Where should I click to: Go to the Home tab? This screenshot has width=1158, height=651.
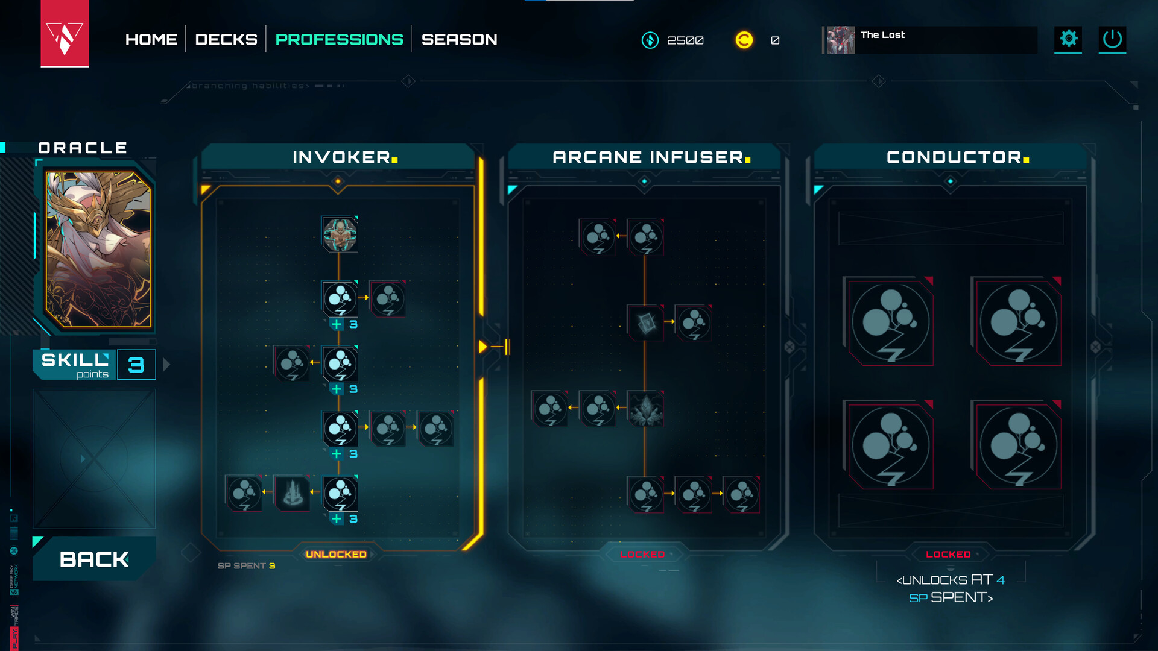click(x=151, y=40)
